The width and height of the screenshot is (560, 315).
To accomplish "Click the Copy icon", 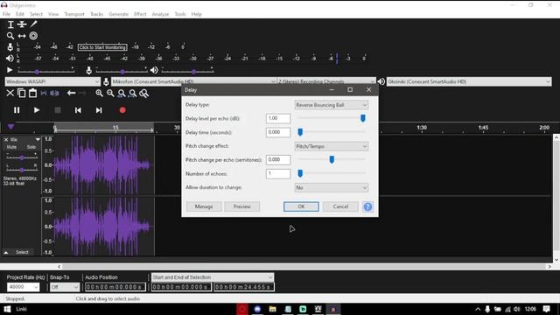I will (x=21, y=94).
